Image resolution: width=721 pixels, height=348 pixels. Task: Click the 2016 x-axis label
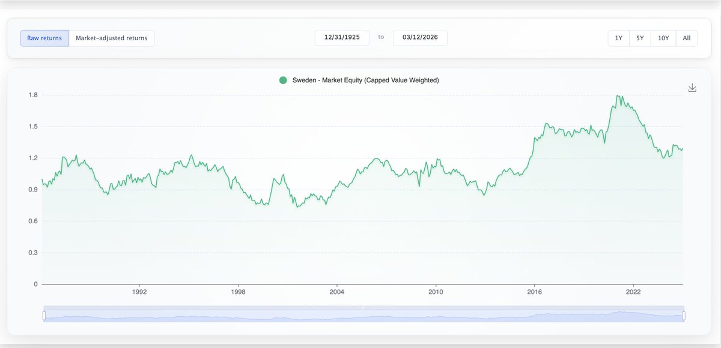535,292
